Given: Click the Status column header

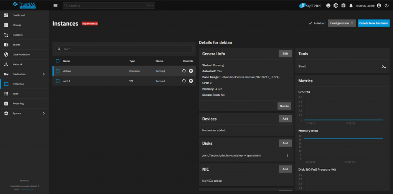Looking at the screenshot, I should click(x=159, y=61).
